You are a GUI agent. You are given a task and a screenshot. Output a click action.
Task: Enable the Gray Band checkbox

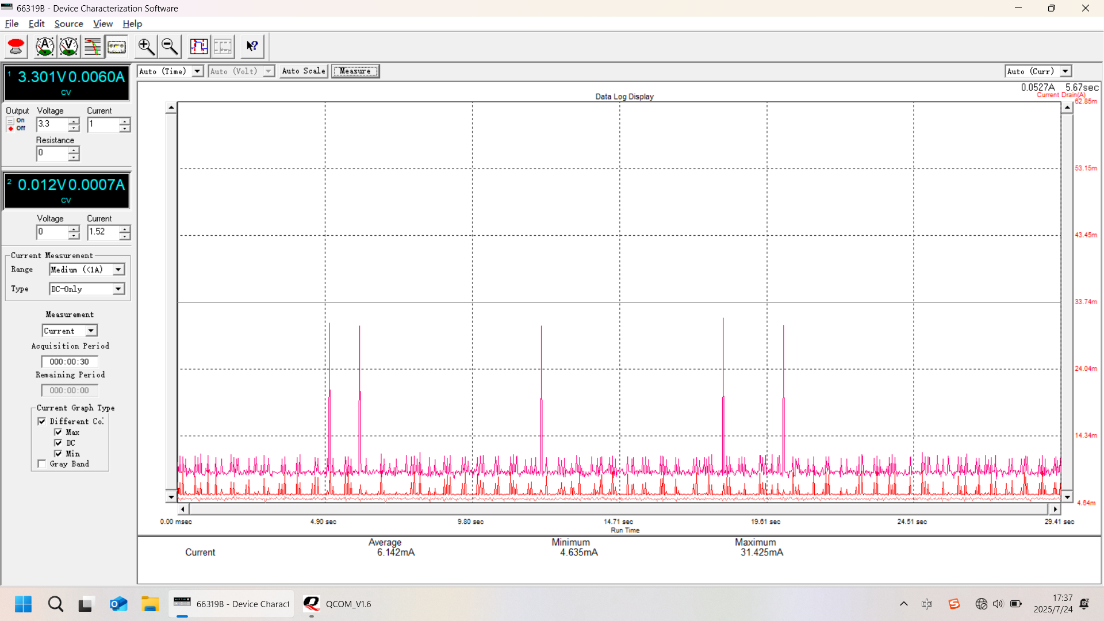[41, 463]
